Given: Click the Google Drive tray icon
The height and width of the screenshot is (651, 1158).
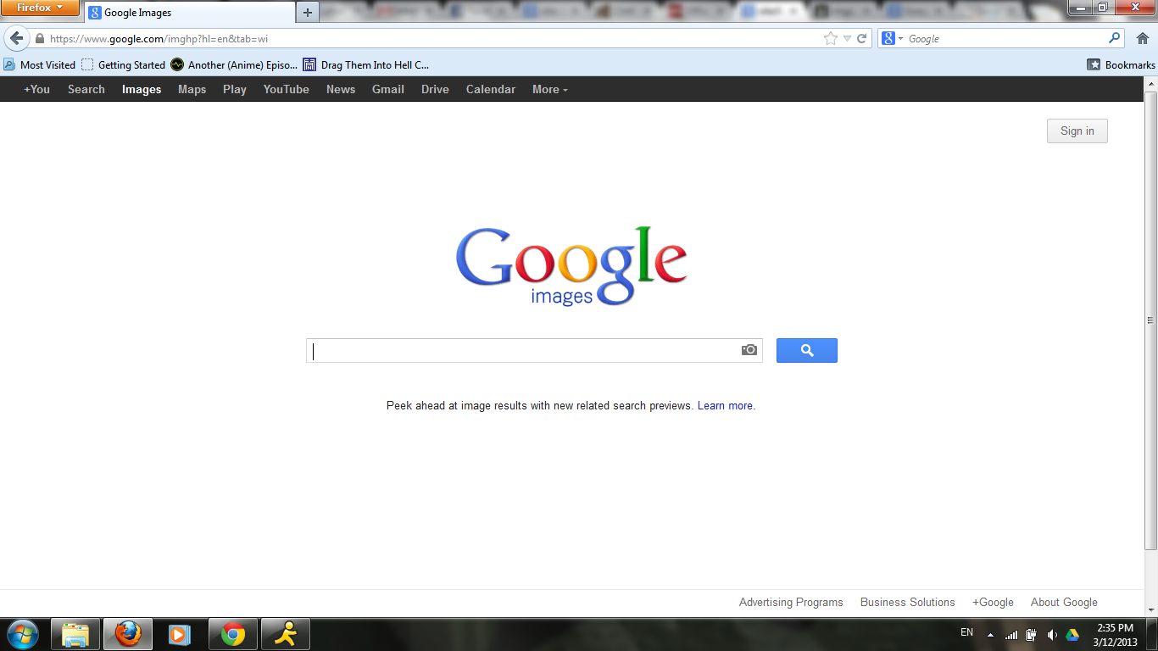Looking at the screenshot, I should coord(1072,635).
